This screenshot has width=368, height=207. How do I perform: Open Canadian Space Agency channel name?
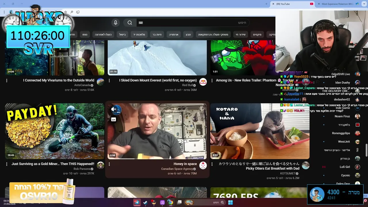pyautogui.click(x=177, y=169)
